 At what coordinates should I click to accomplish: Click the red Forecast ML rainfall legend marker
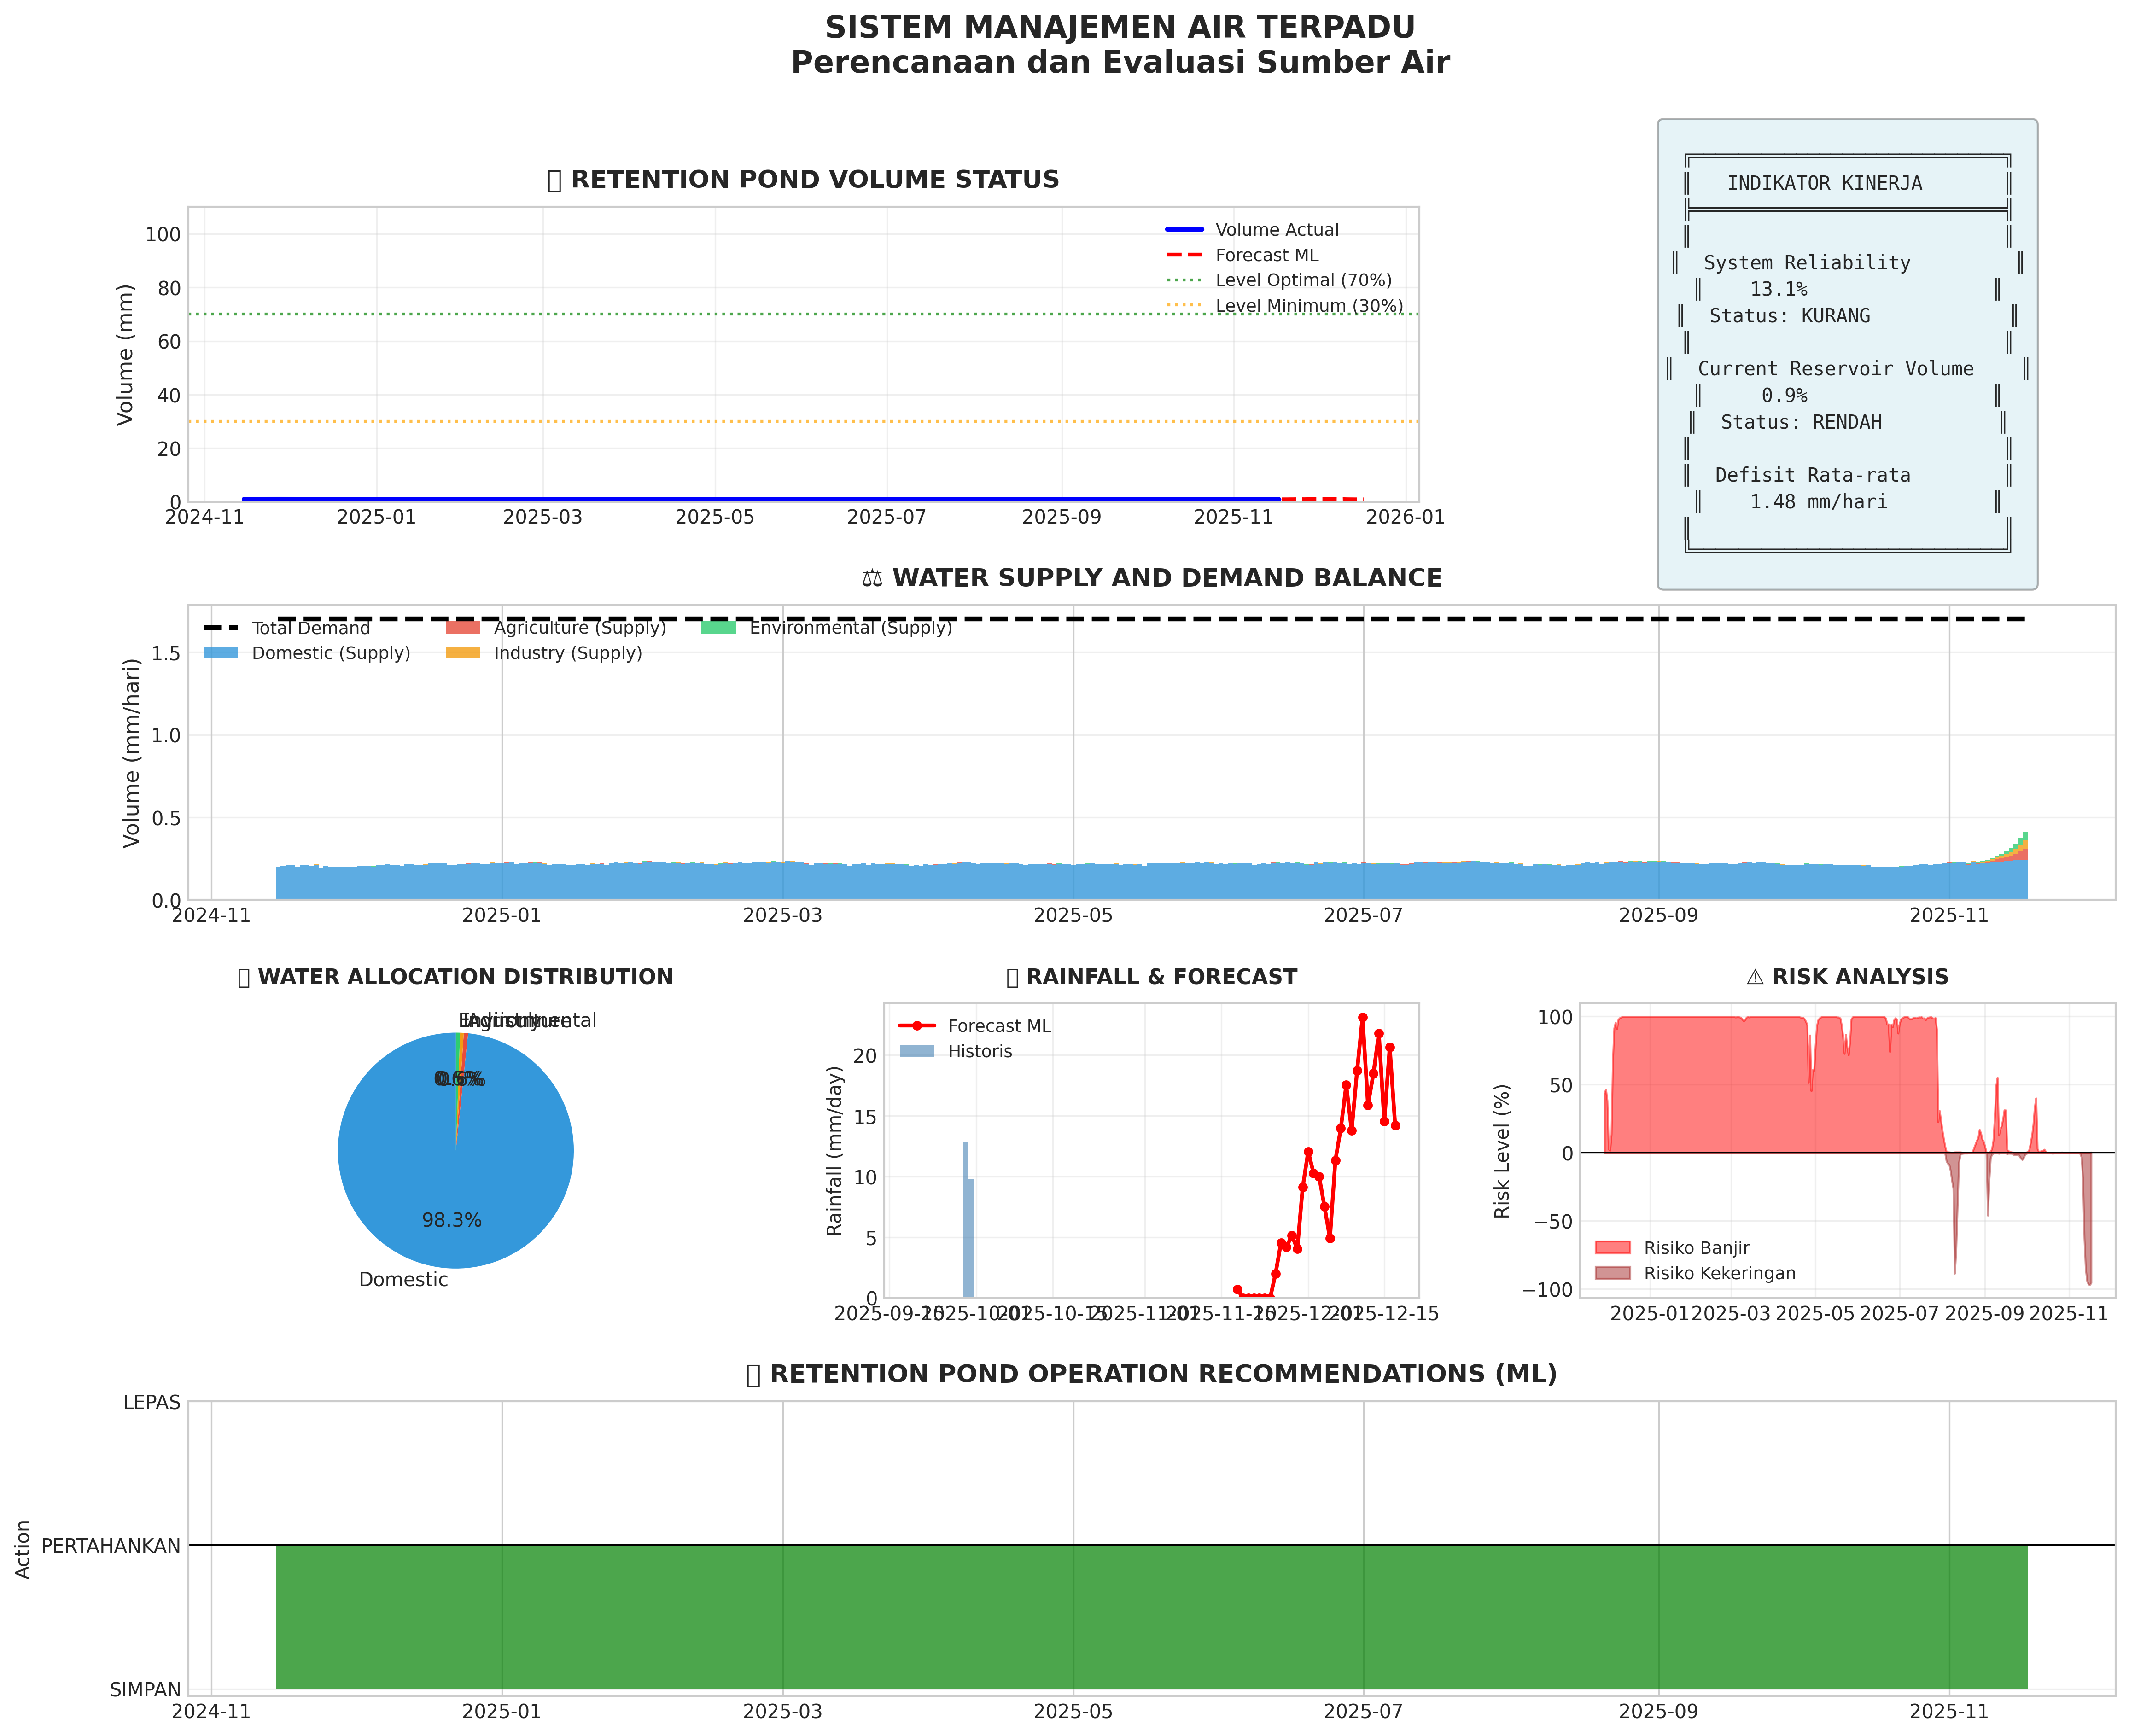pos(916,1026)
